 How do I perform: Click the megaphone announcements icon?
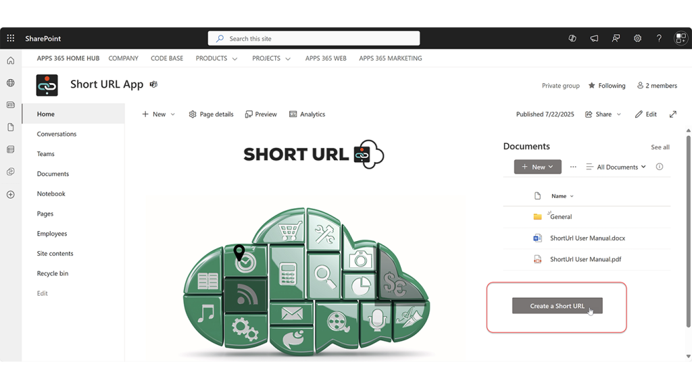click(x=594, y=38)
